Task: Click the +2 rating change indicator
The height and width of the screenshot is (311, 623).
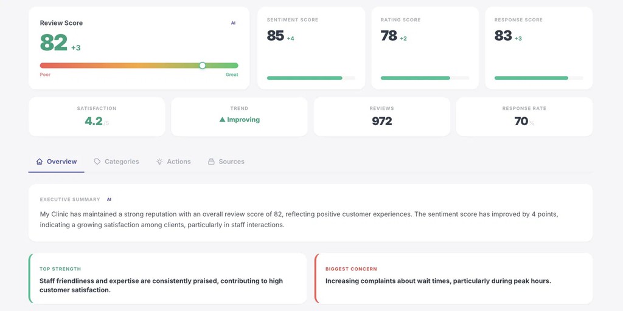Action: pyautogui.click(x=403, y=38)
